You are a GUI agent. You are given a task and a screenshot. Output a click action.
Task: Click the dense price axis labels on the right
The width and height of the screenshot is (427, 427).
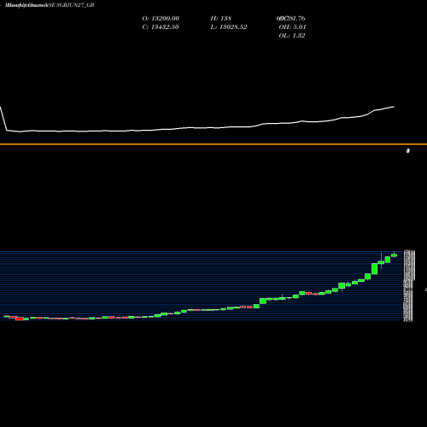coord(409,286)
